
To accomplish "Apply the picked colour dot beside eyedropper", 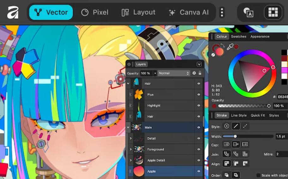I will (x=237, y=47).
